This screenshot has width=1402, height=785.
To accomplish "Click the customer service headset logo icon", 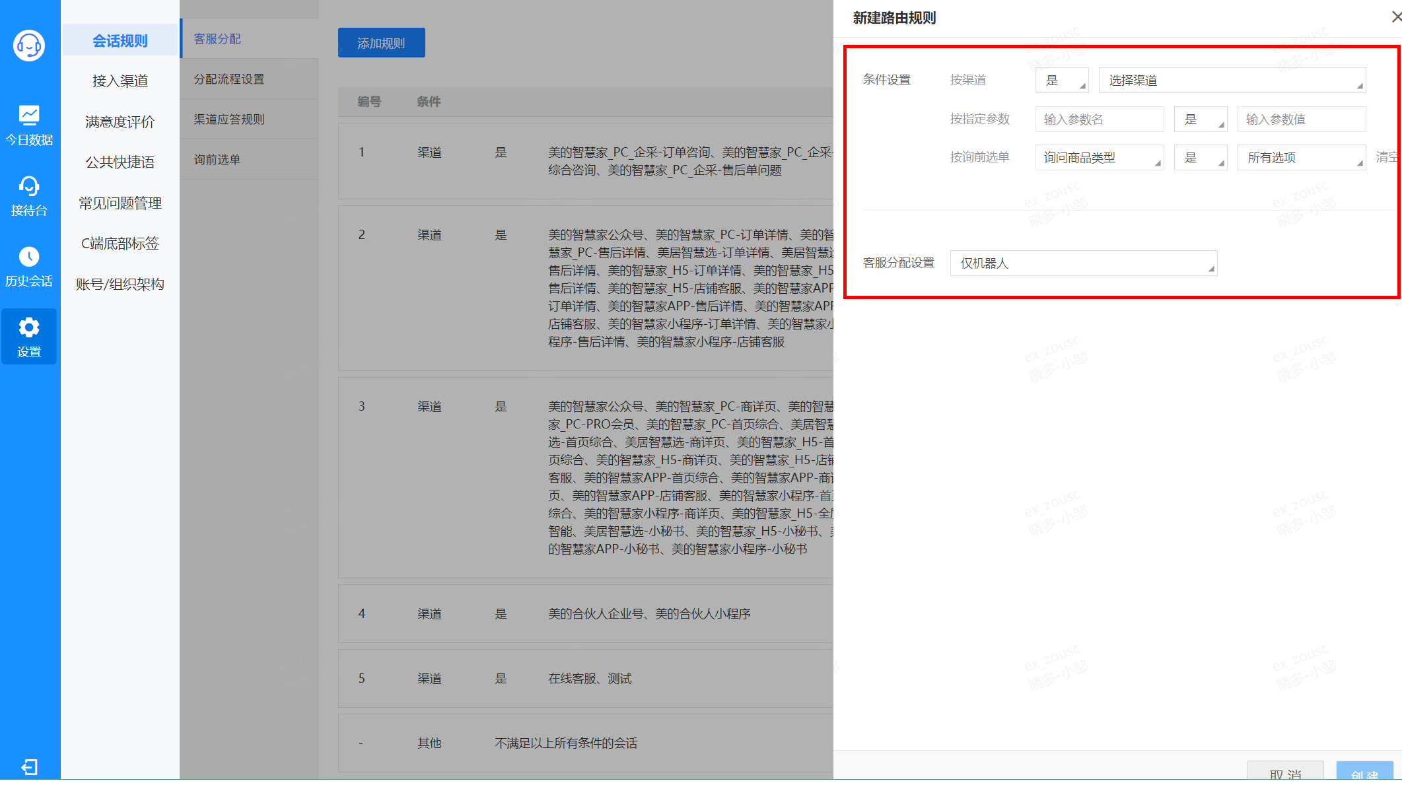I will (x=29, y=46).
